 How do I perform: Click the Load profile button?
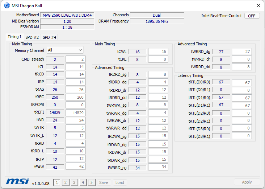120,182
